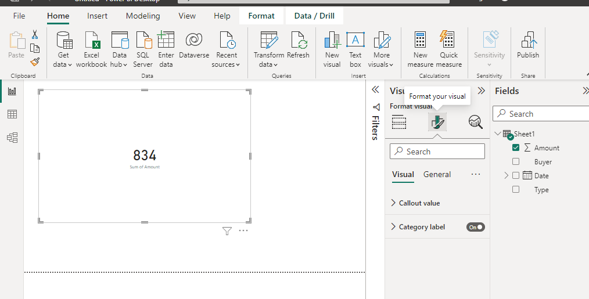Click the Amount field name
This screenshot has height=299, width=589.
pyautogui.click(x=547, y=148)
